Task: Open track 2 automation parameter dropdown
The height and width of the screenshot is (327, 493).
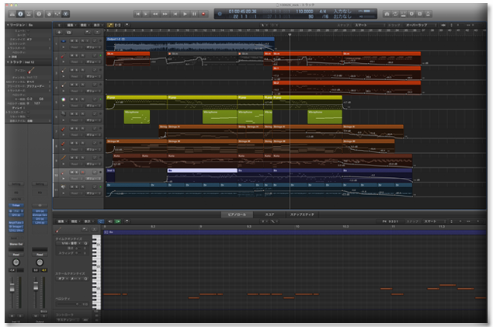Action: (x=93, y=61)
